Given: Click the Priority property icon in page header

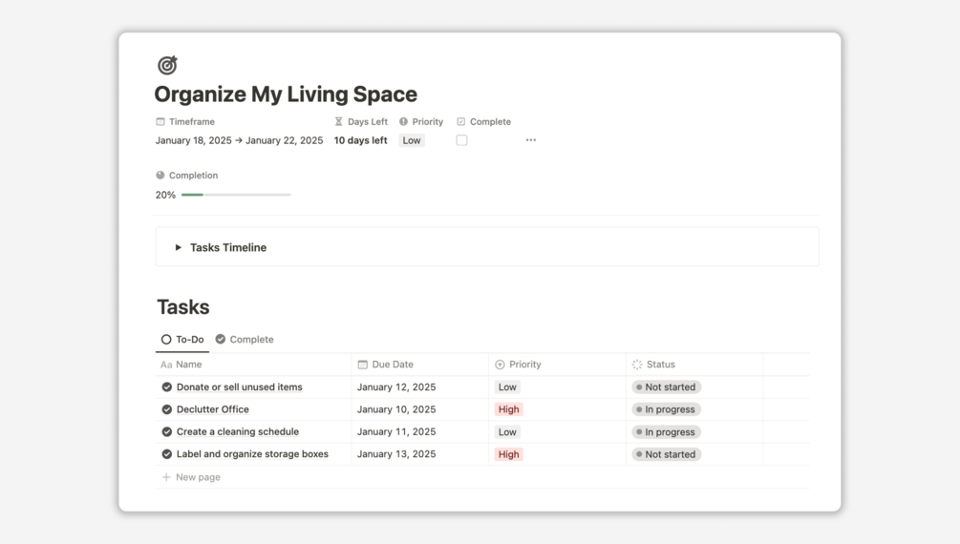Looking at the screenshot, I should tap(403, 122).
